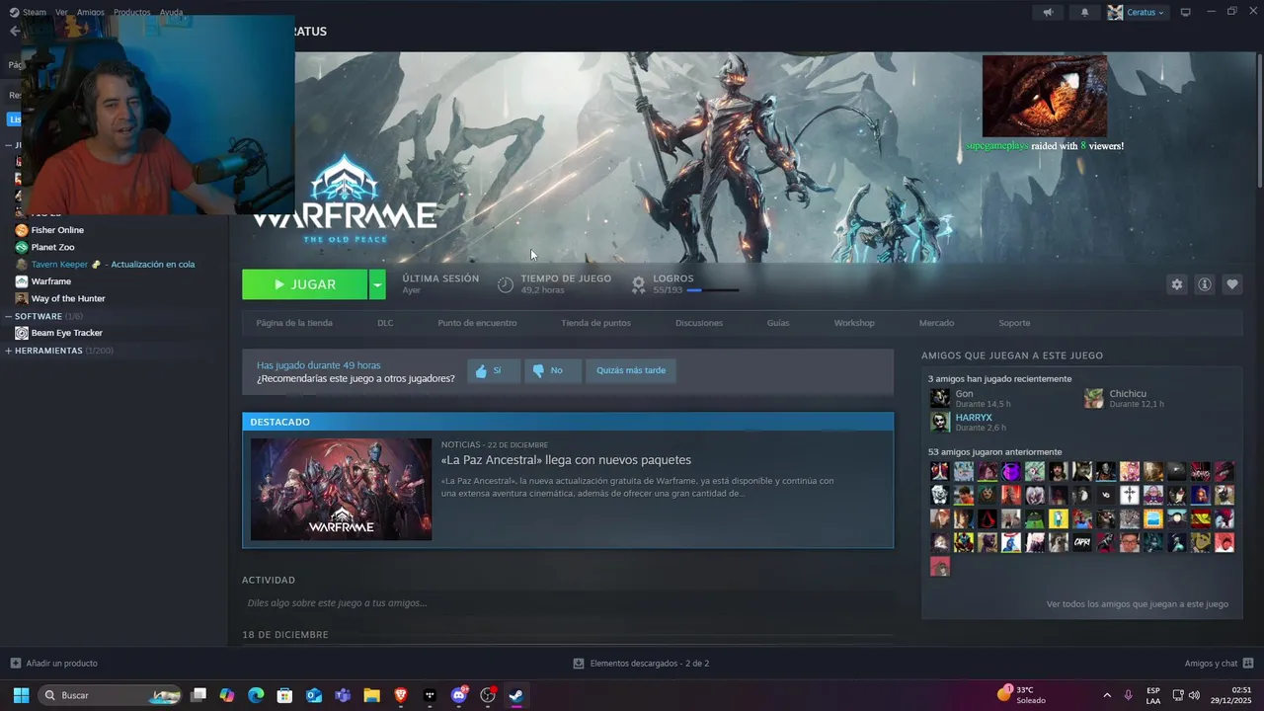Screen dimensions: 1264x711
Task: Open dropdown arrow next to JUGAR
Action: [376, 284]
